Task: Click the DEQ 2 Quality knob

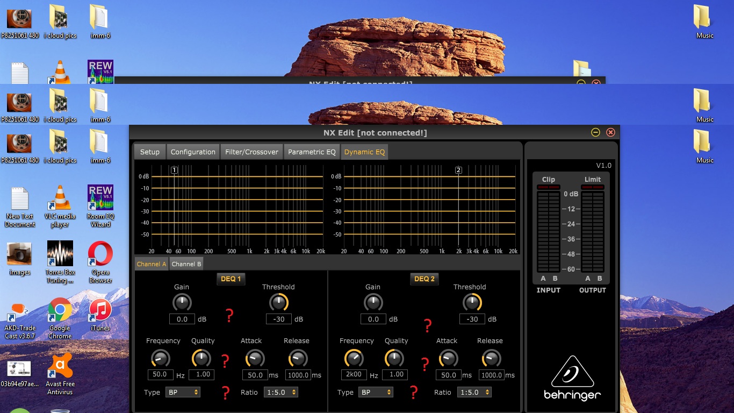Action: point(394,358)
